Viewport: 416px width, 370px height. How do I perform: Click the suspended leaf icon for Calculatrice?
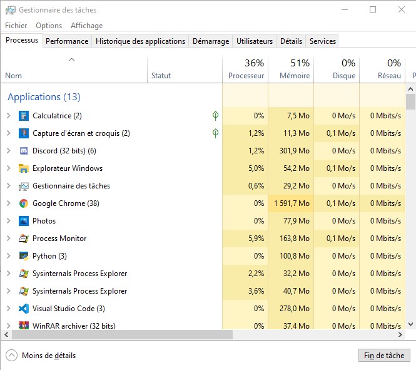coord(215,115)
